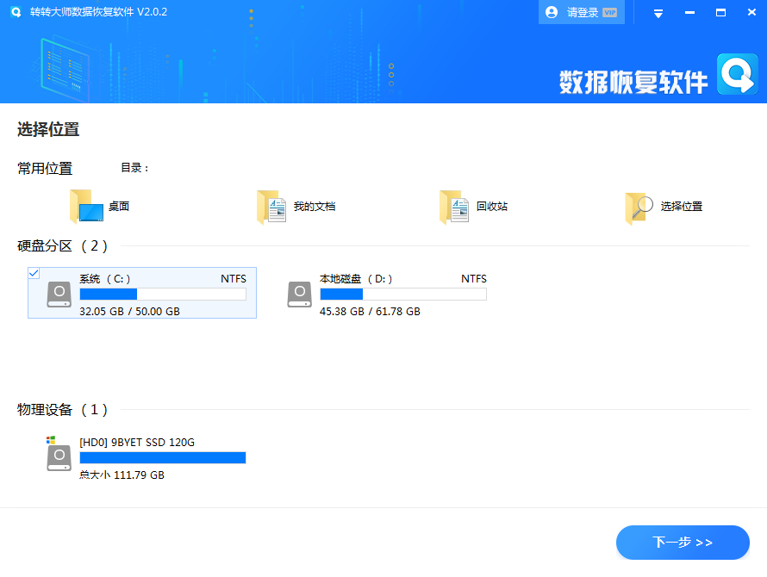Click the 物理设备 (1) section heading
The height and width of the screenshot is (577, 767).
click(63, 410)
